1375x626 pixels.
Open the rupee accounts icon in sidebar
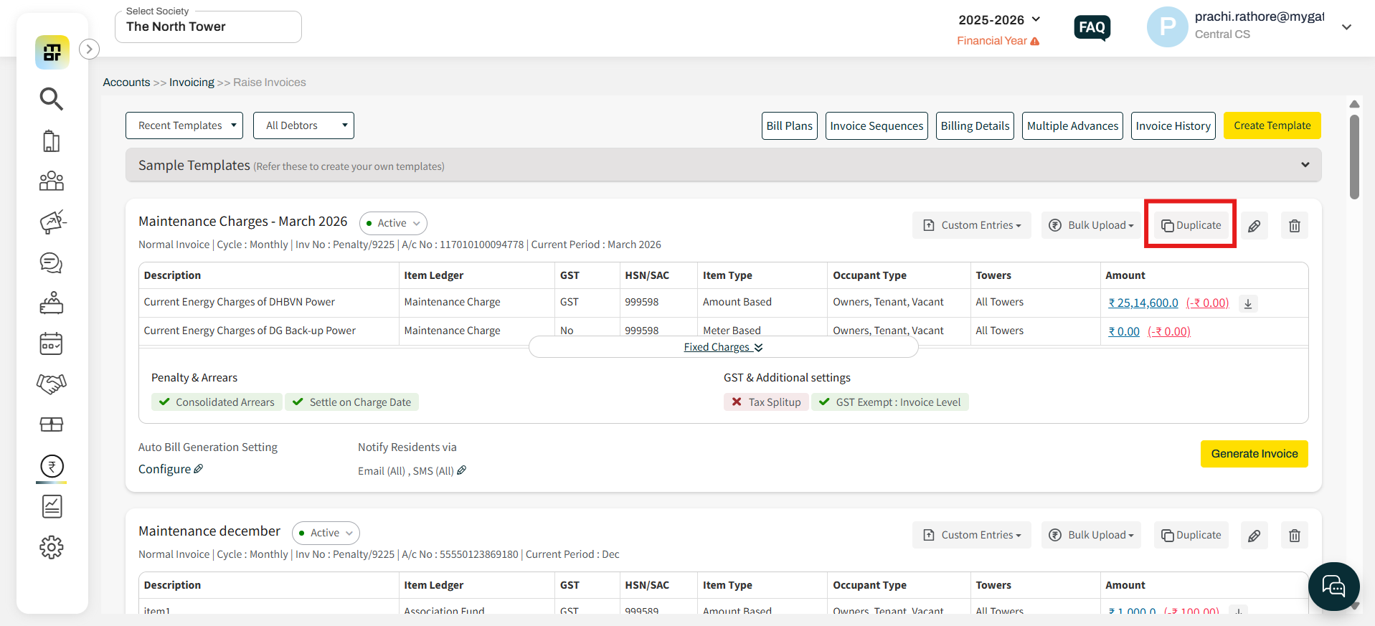point(52,466)
